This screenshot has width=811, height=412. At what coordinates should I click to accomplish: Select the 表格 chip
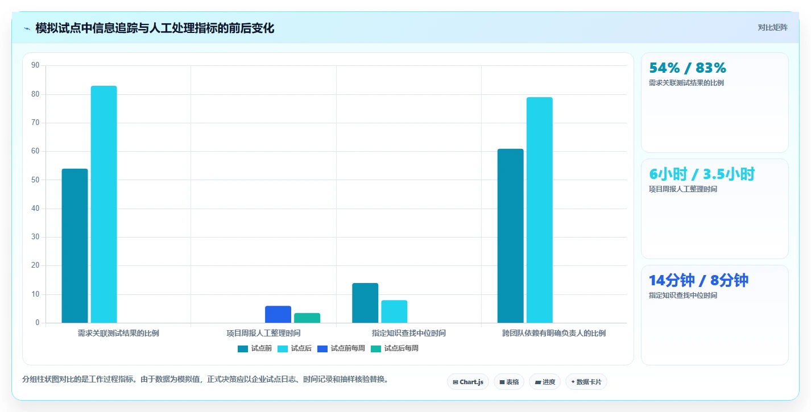(x=508, y=382)
